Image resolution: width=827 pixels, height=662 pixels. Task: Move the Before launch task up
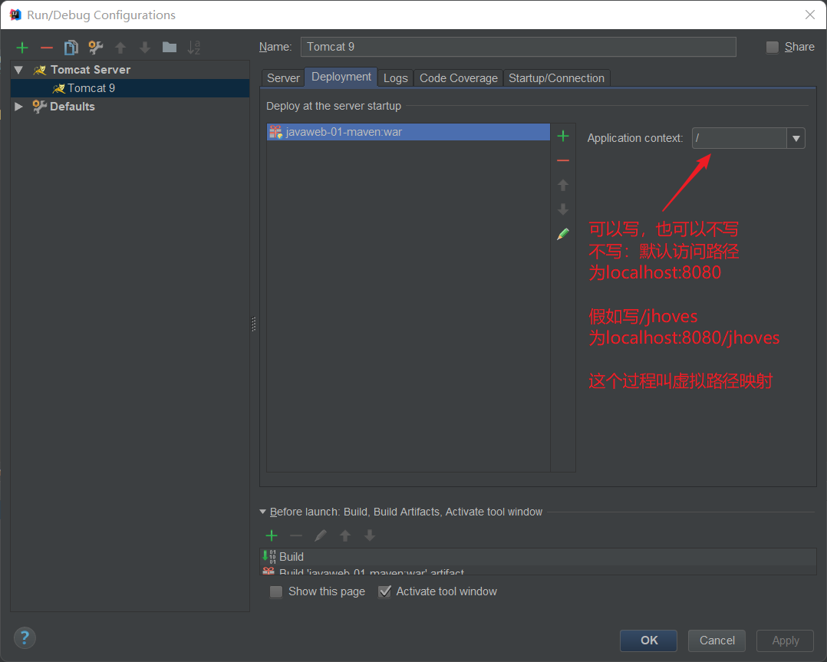(345, 536)
